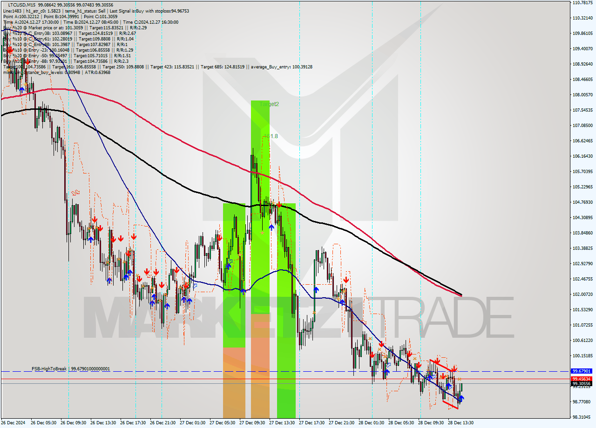
Task: Click the 110.32140 price axis label
Action: pyautogui.click(x=582, y=18)
